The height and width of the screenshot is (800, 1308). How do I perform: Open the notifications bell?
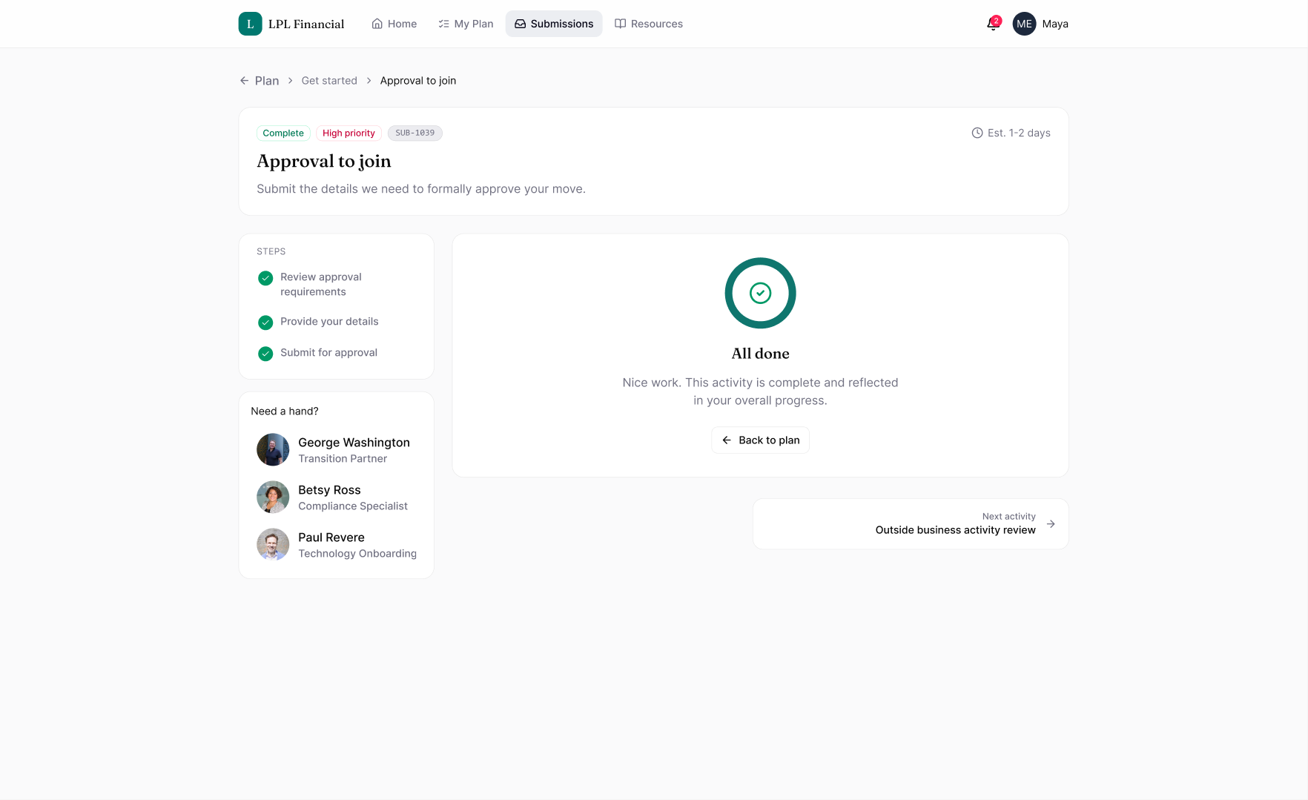(x=993, y=24)
